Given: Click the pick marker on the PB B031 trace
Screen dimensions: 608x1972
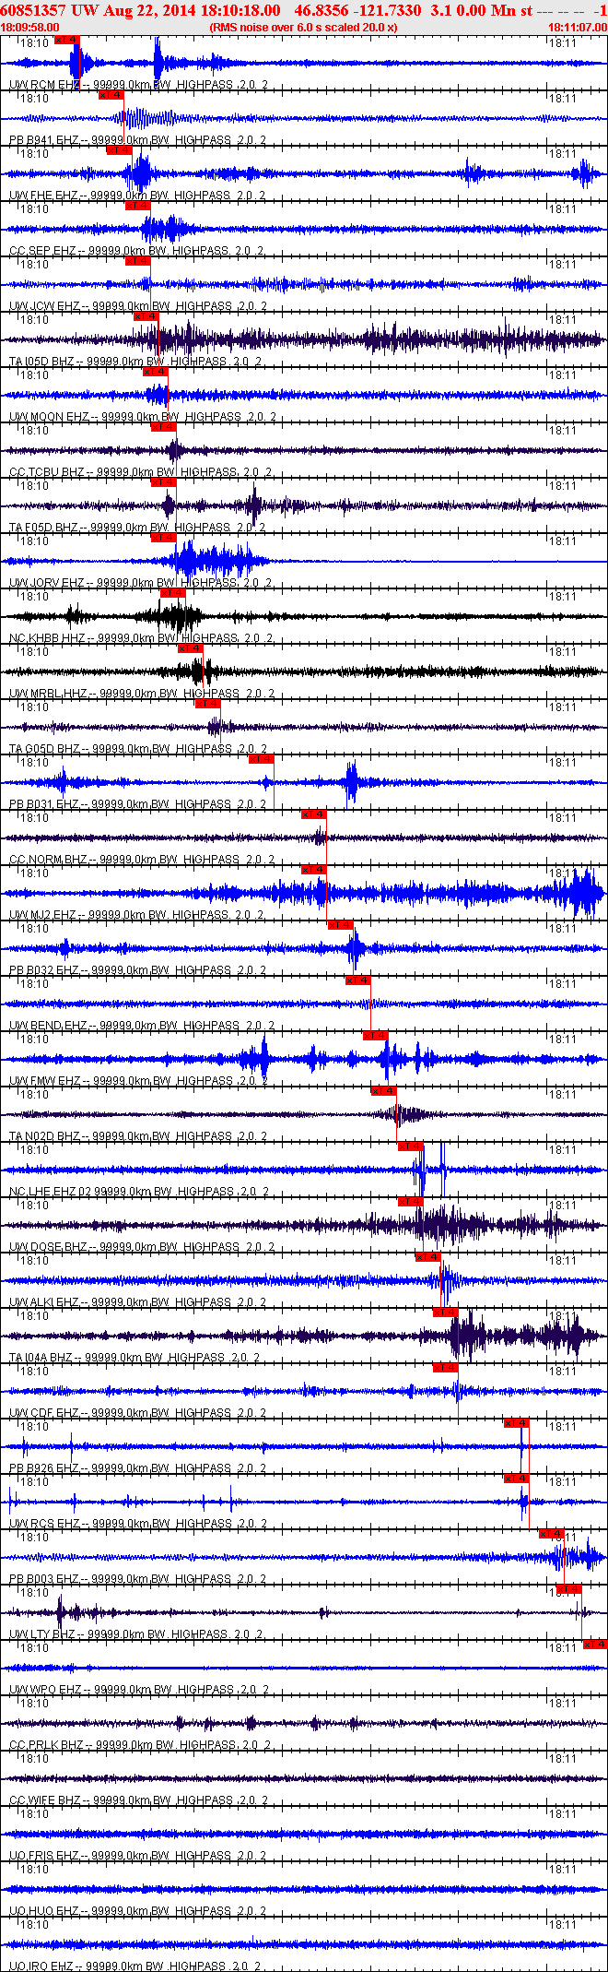Looking at the screenshot, I should 262,759.
